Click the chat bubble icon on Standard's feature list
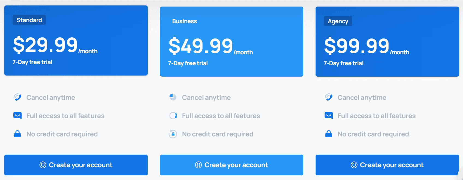 17,115
